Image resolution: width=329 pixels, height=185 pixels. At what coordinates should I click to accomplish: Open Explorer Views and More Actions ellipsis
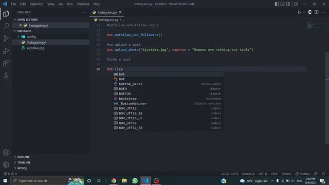pos(83,12)
